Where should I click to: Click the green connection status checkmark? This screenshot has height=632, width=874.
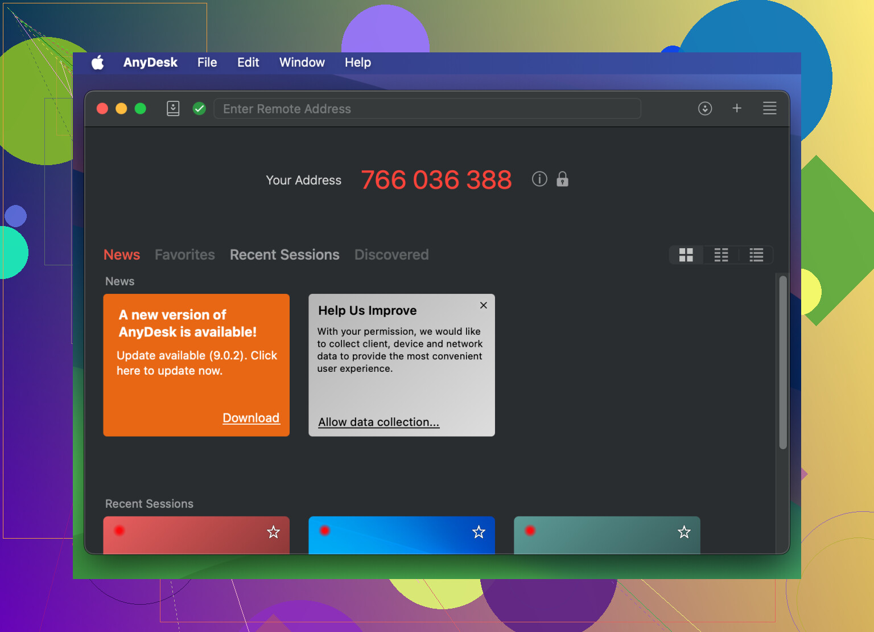[199, 108]
